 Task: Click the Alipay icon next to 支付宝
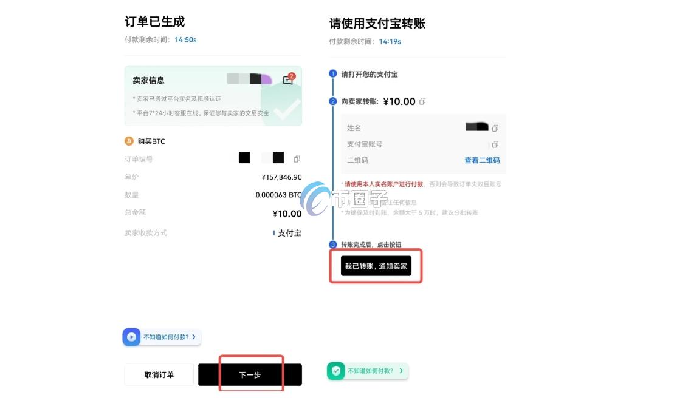[273, 232]
